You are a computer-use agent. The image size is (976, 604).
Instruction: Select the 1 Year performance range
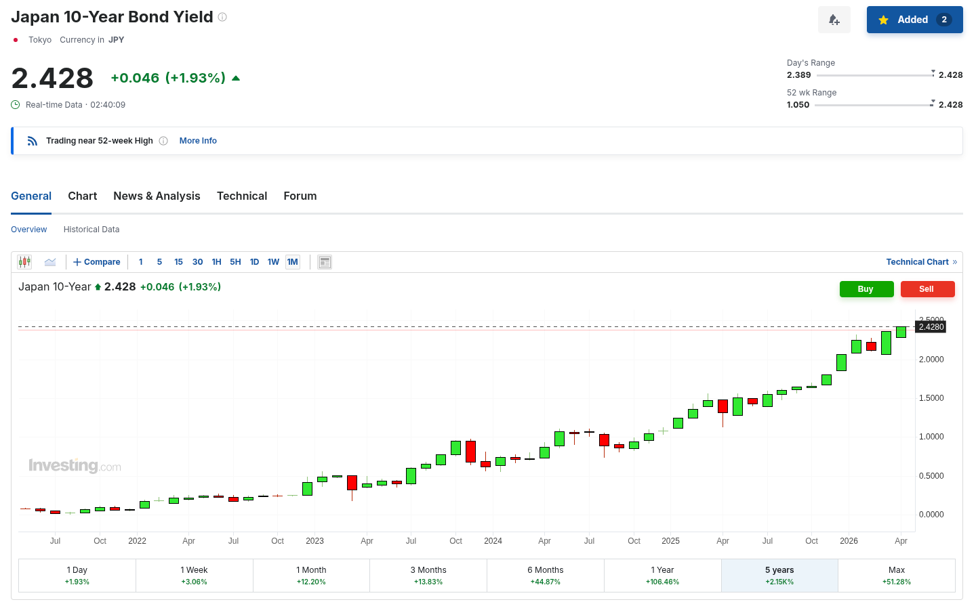coord(663,576)
